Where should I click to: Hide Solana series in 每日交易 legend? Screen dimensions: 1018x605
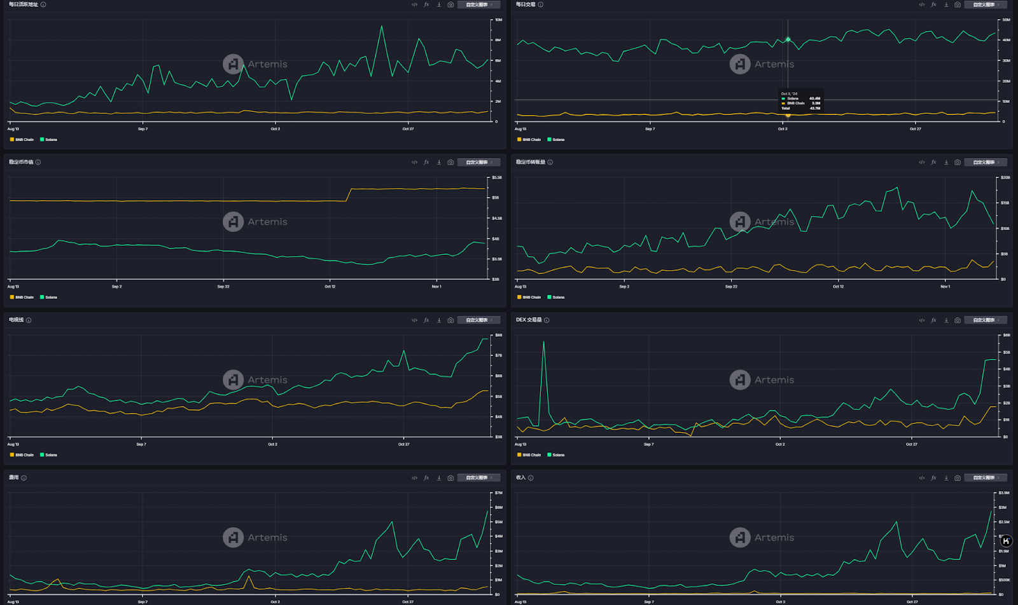click(x=555, y=139)
